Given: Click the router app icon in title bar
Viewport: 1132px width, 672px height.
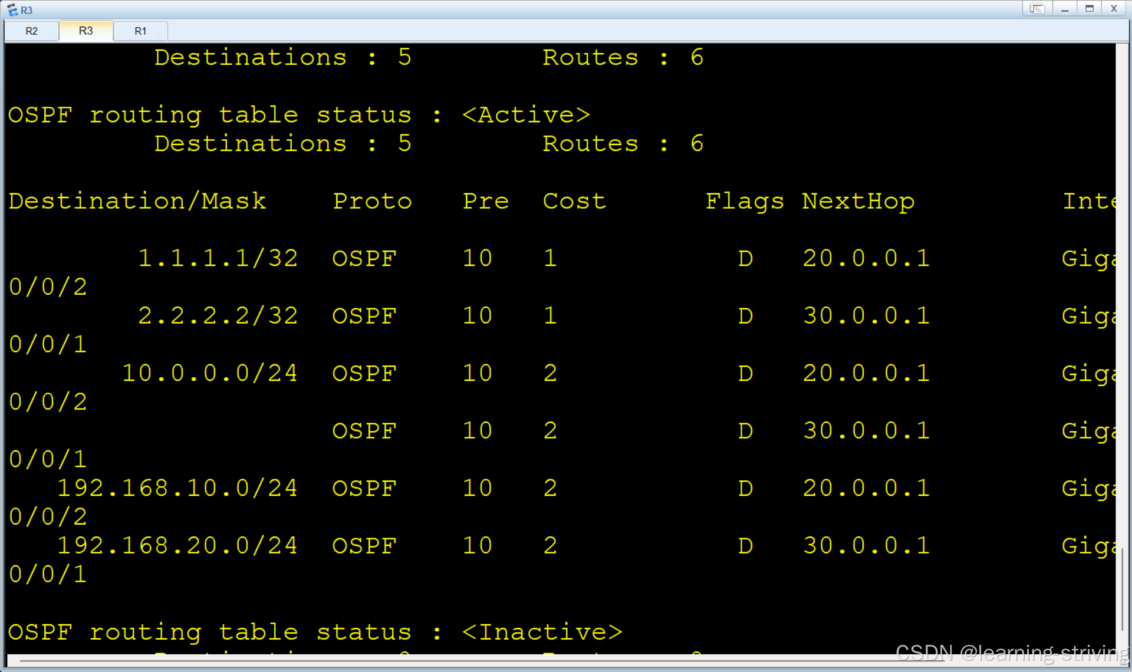Looking at the screenshot, I should (12, 9).
